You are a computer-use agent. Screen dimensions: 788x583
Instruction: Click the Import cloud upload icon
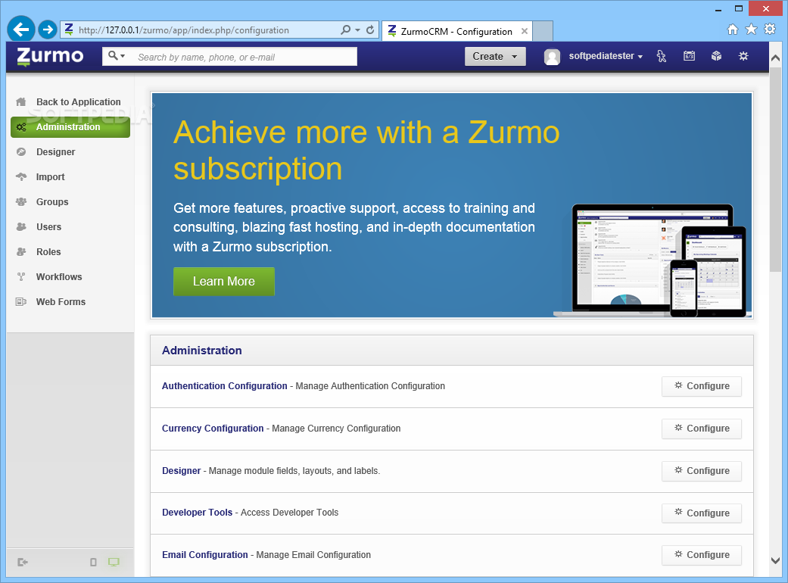(21, 176)
